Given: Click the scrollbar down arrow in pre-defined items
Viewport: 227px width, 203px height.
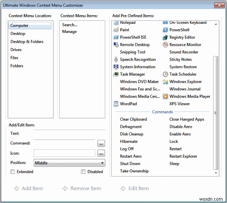Looking at the screenshot, I should (x=216, y=173).
